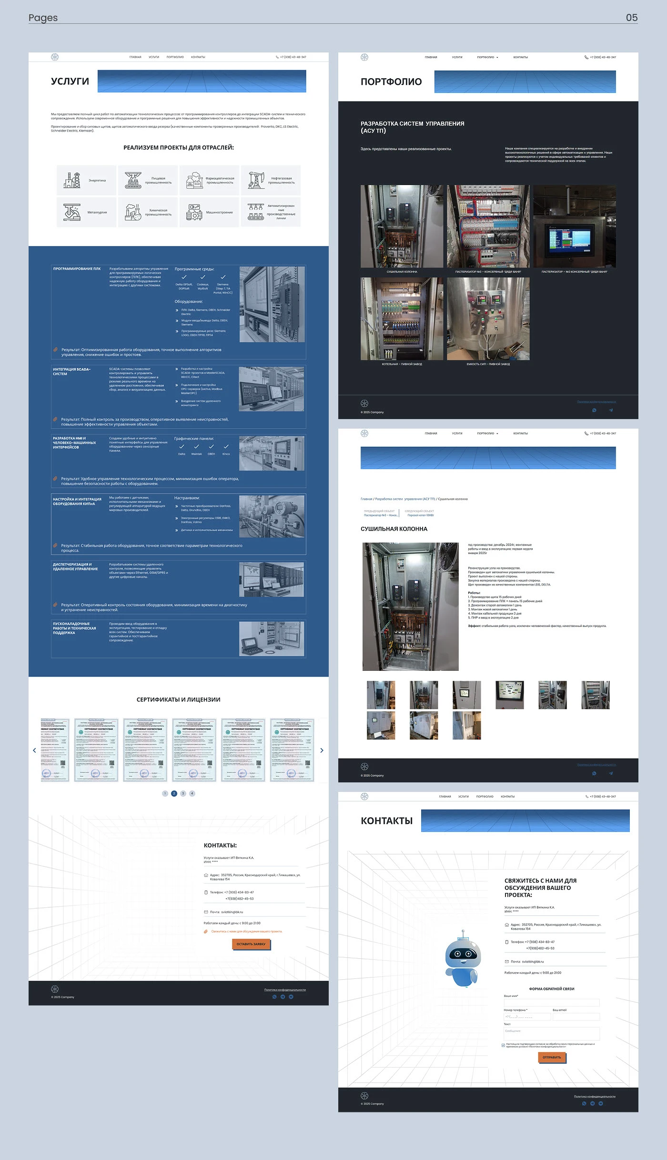Viewport: 667px width, 1160px height.
Task: Click the Главная breadcrumb link
Action: (366, 499)
